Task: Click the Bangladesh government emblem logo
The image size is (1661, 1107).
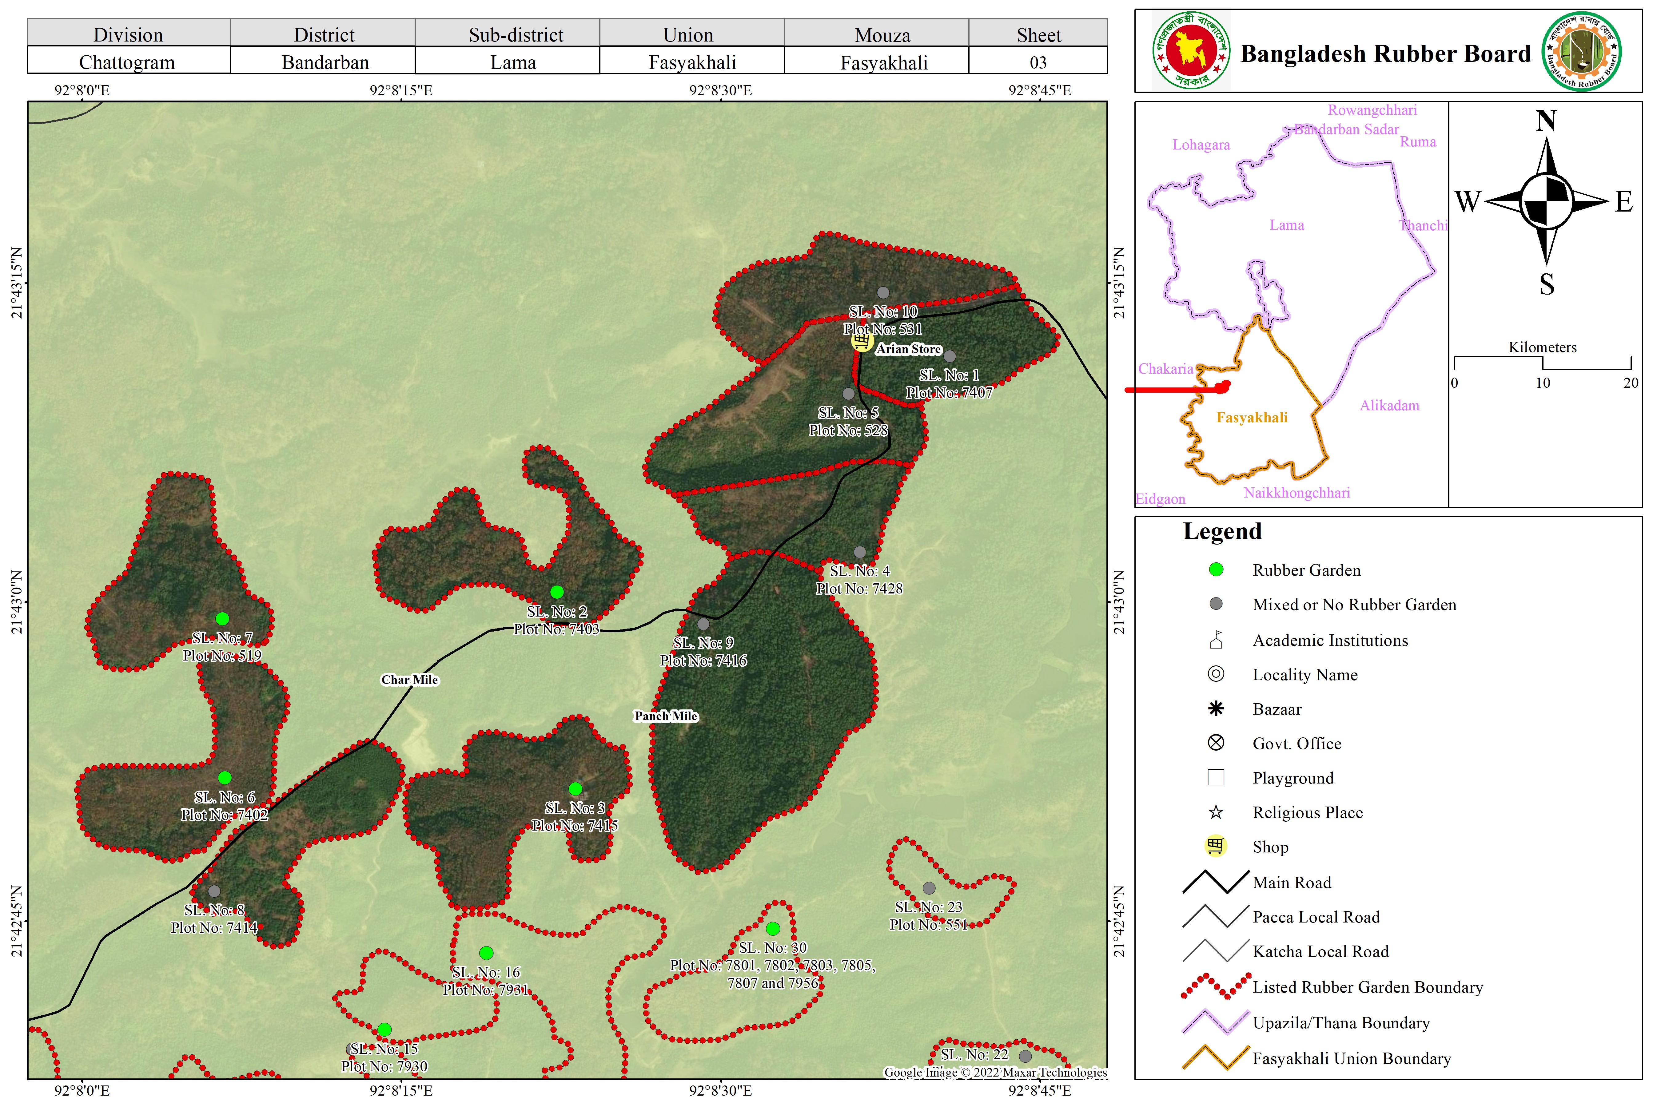Action: [x=1192, y=51]
